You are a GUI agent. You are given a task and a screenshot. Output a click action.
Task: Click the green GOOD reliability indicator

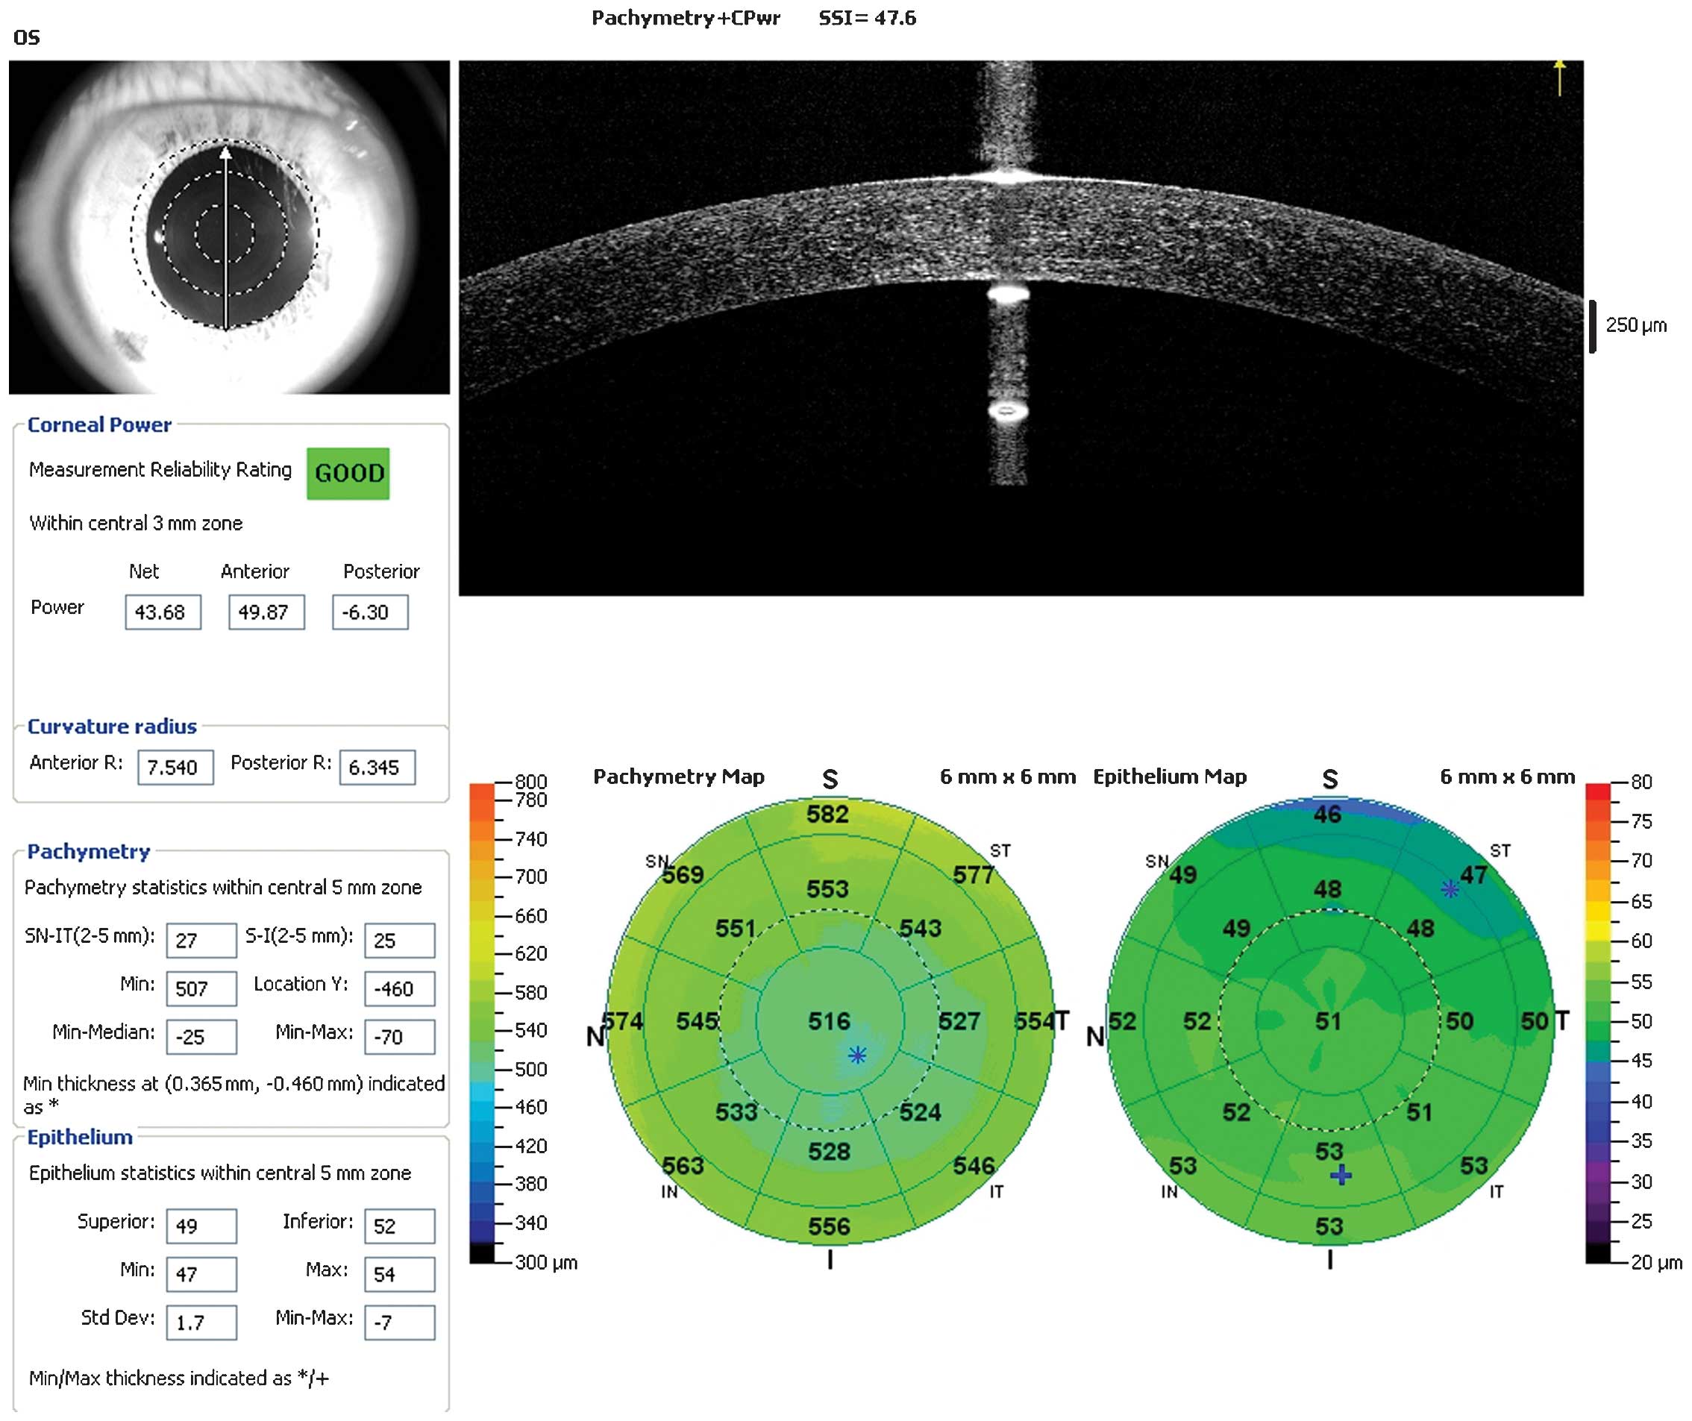(348, 473)
